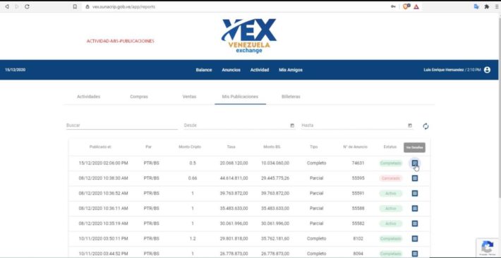Viewport: 501px width, 258px height.
Task: Open details for announcement 74631
Action: pyautogui.click(x=414, y=163)
